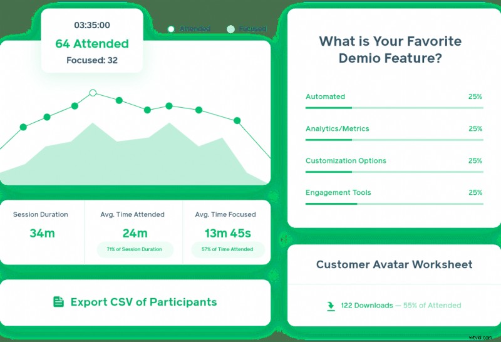This screenshot has height=342, width=501.
Task: Click the Focused: 32 tooltip text
Action: point(92,60)
